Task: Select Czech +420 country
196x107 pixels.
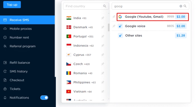Action: (x=81, y=64)
